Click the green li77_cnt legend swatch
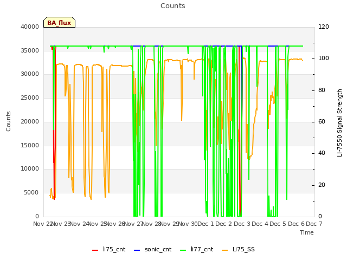Image resolution: width=347 pixels, height=260 pixels. (x=183, y=250)
